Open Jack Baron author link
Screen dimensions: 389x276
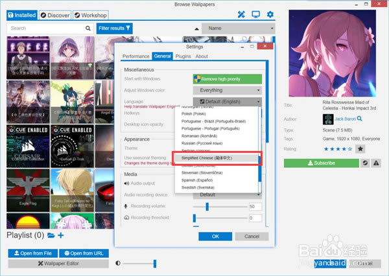click(x=345, y=119)
